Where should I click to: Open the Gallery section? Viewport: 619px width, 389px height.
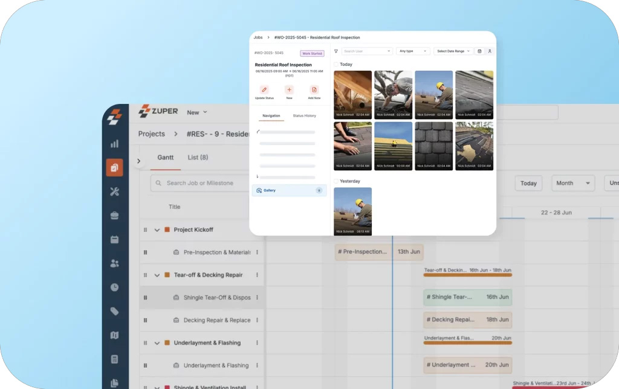270,190
